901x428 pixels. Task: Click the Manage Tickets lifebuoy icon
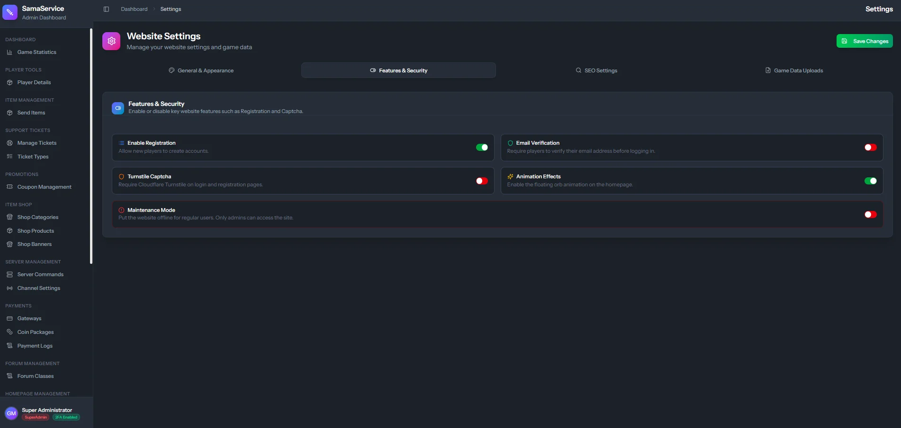(9, 143)
